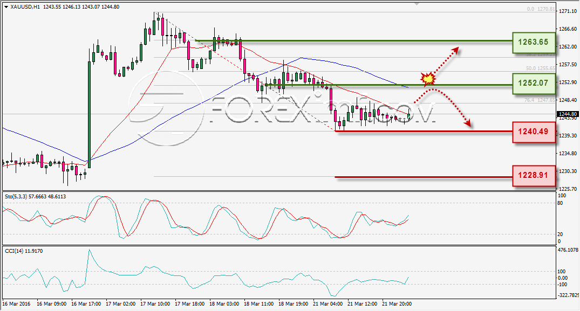580x311 pixels.
Task: Click the 1234.80 price axis label
Action: 568,153
